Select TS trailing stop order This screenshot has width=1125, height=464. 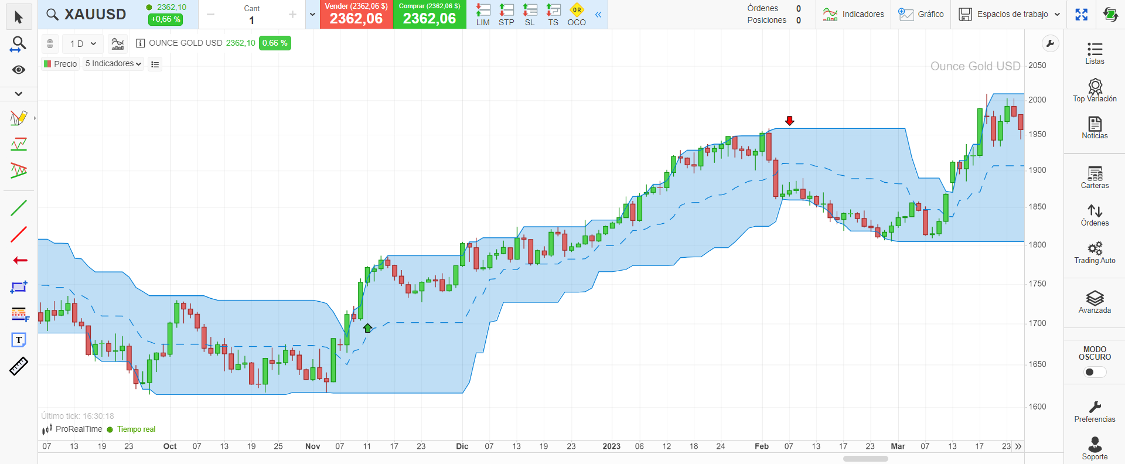click(553, 15)
